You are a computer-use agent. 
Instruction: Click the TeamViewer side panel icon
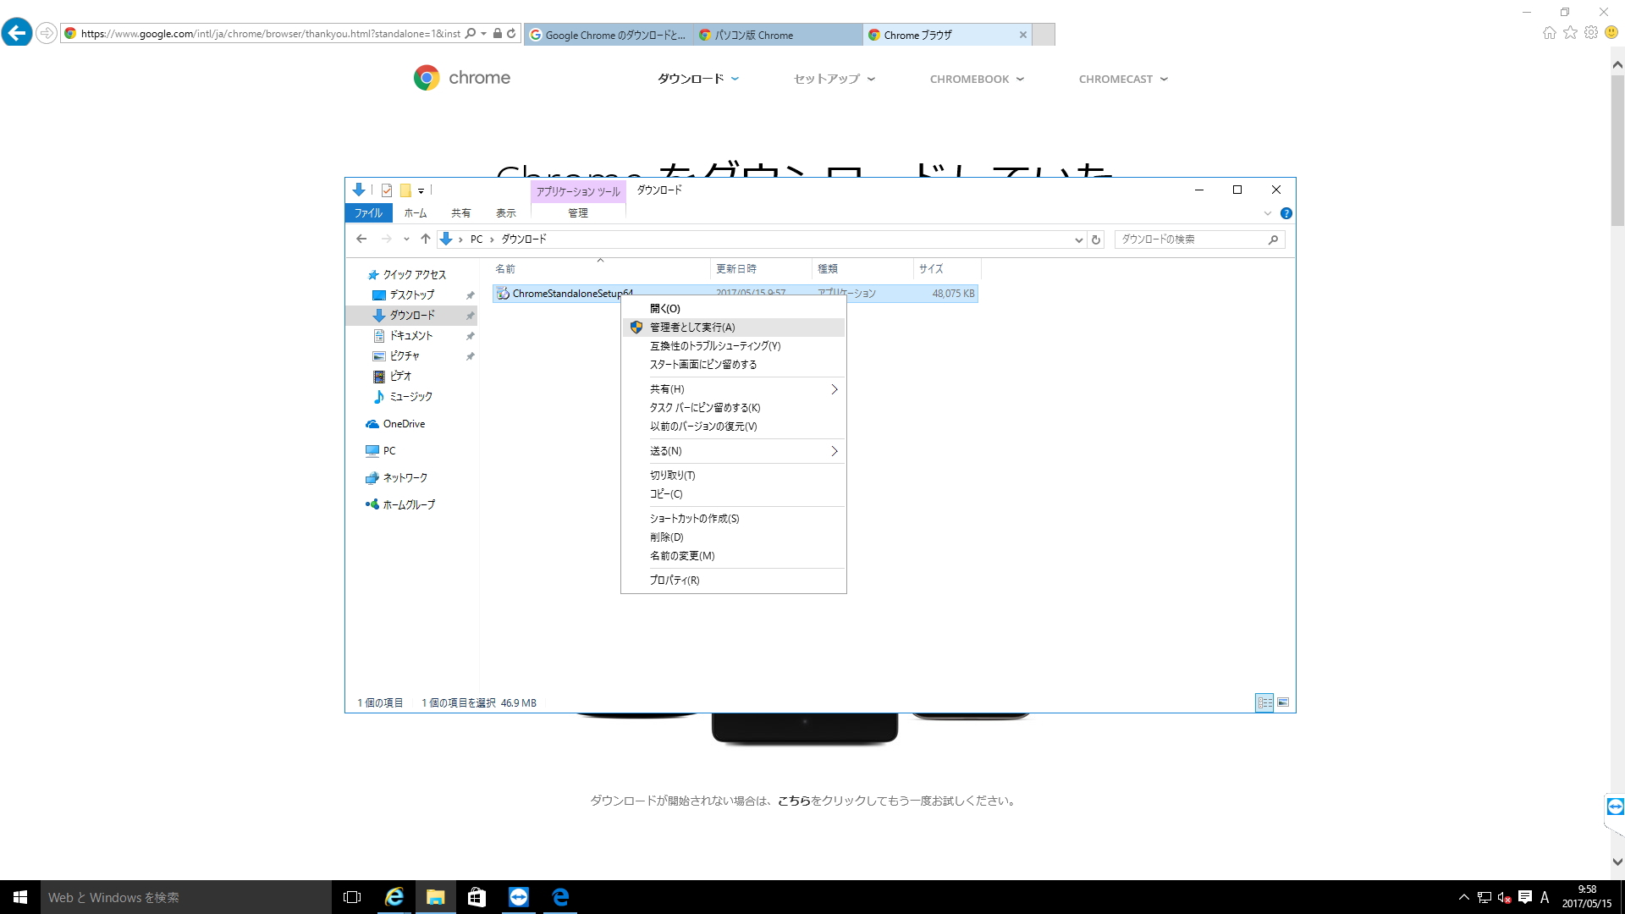1615,807
